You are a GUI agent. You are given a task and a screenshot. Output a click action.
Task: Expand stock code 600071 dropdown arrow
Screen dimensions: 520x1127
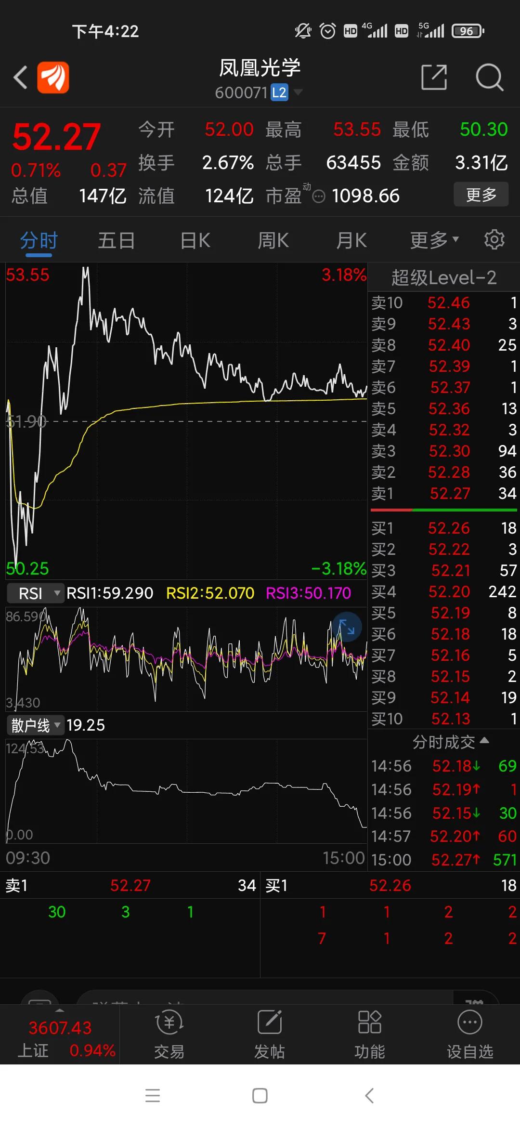[298, 92]
